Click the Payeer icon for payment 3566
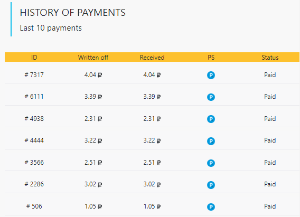The image size is (300, 217). [211, 163]
